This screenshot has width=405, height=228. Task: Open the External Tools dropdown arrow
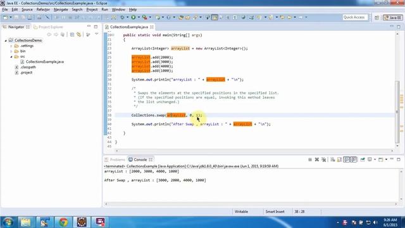point(150,17)
